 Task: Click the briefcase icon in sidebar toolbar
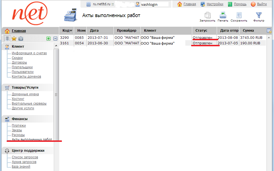coord(21,39)
